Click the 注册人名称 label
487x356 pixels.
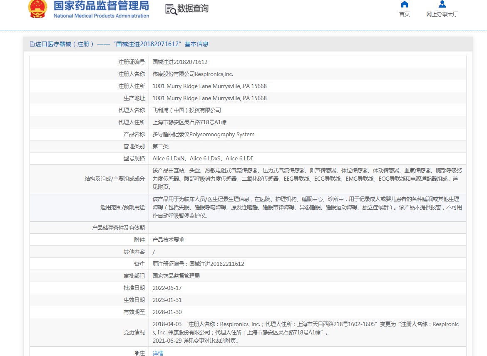(x=132, y=74)
